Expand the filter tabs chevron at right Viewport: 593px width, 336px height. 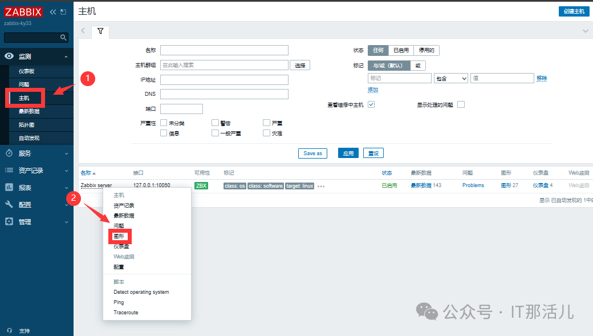[x=586, y=31]
